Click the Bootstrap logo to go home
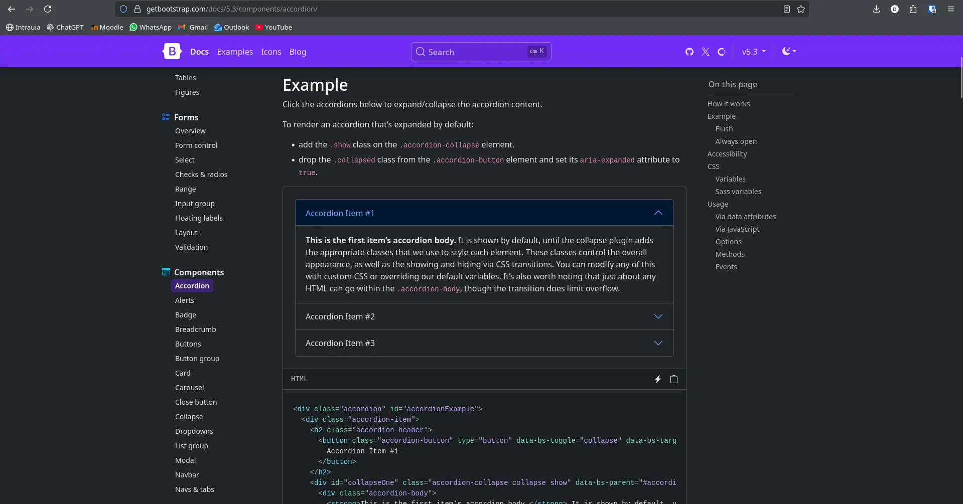This screenshot has width=963, height=504. [172, 51]
